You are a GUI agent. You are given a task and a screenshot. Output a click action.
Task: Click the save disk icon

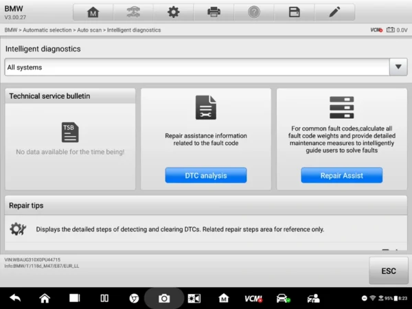294,12
